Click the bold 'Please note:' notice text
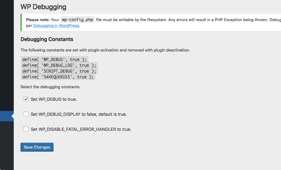 pos(38,20)
